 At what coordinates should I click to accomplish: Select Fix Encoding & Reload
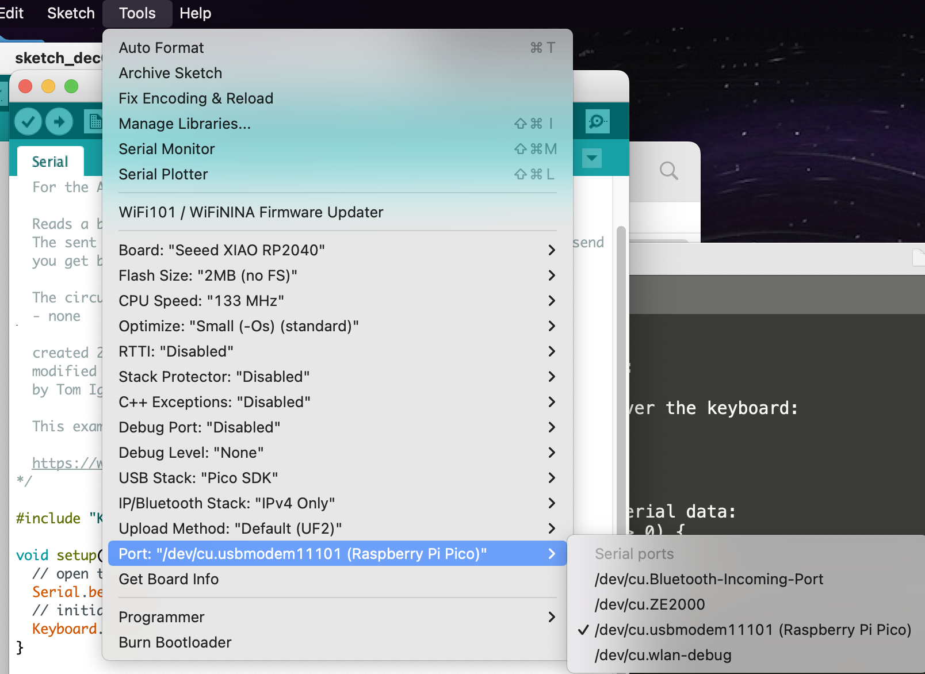[x=337, y=98]
